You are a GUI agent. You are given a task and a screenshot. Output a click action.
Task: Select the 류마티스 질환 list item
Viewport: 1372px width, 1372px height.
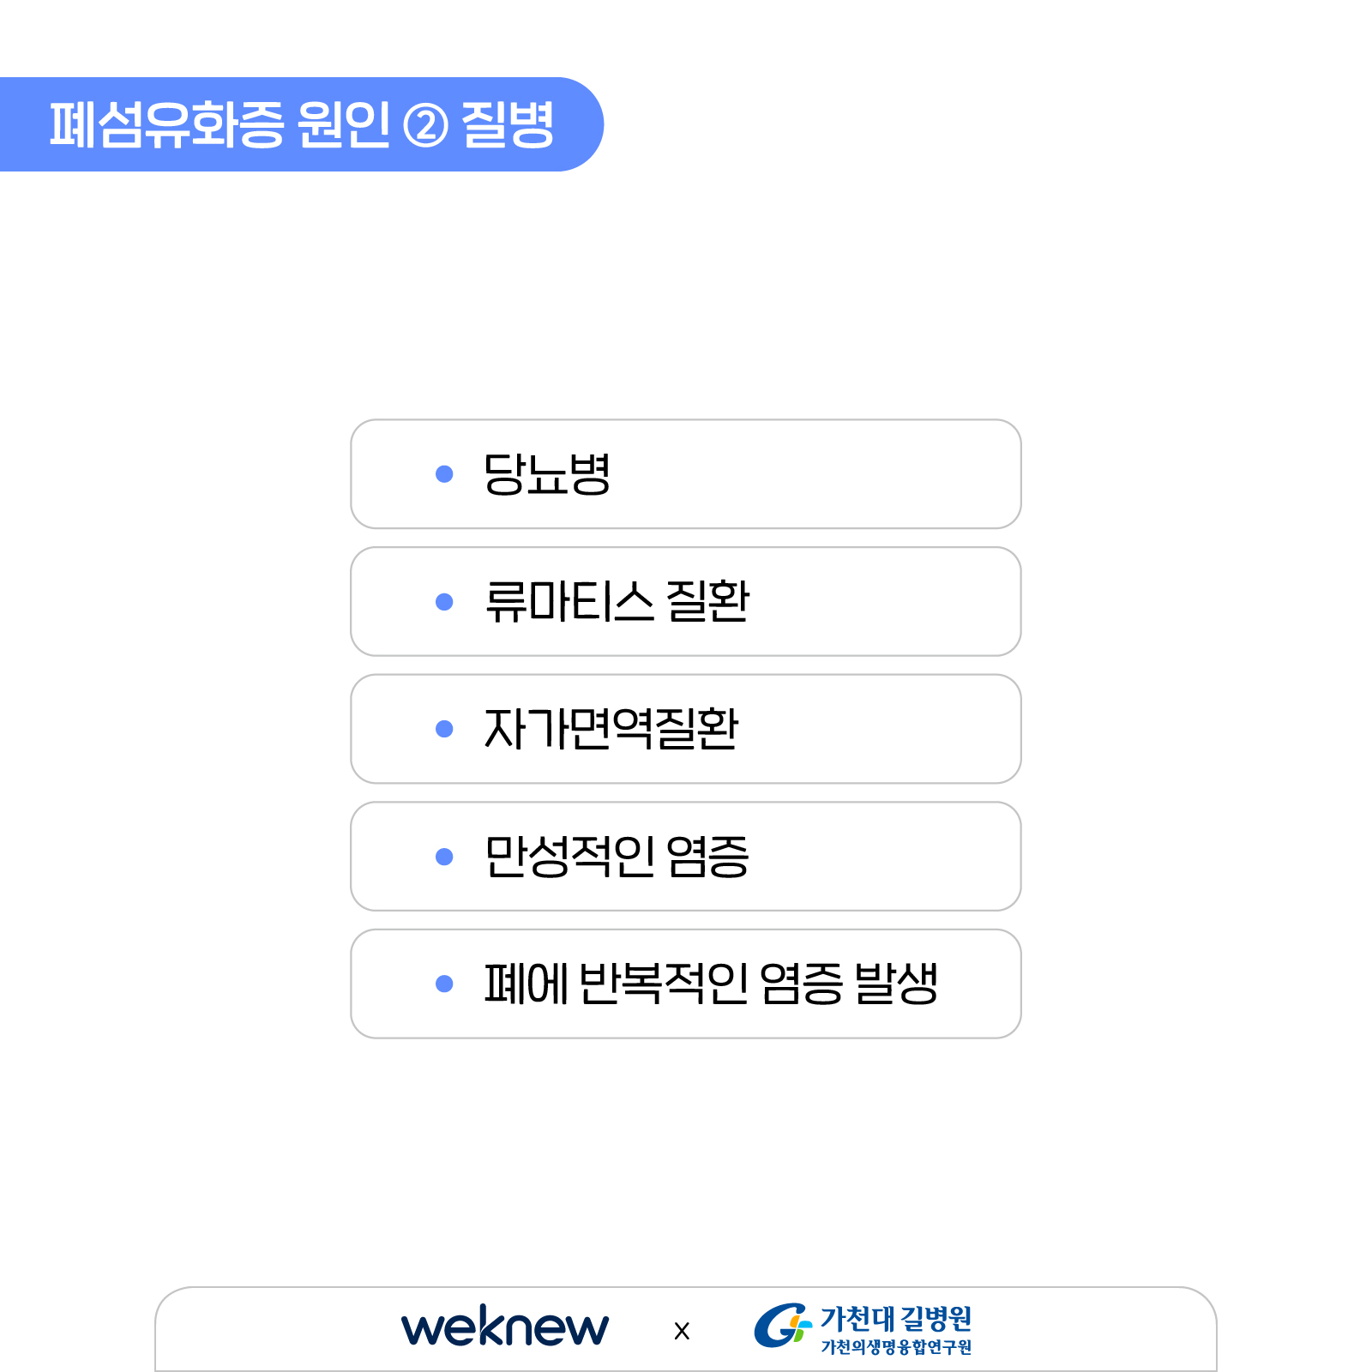pyautogui.click(x=686, y=602)
